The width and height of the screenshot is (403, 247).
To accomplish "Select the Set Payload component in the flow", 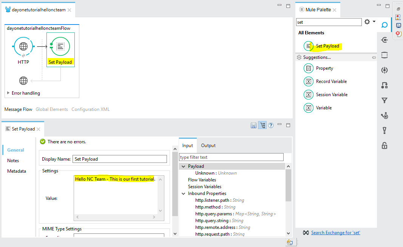I will [x=60, y=46].
